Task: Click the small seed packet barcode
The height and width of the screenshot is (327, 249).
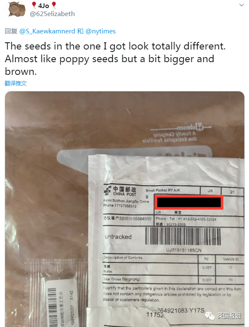Action: point(52,307)
